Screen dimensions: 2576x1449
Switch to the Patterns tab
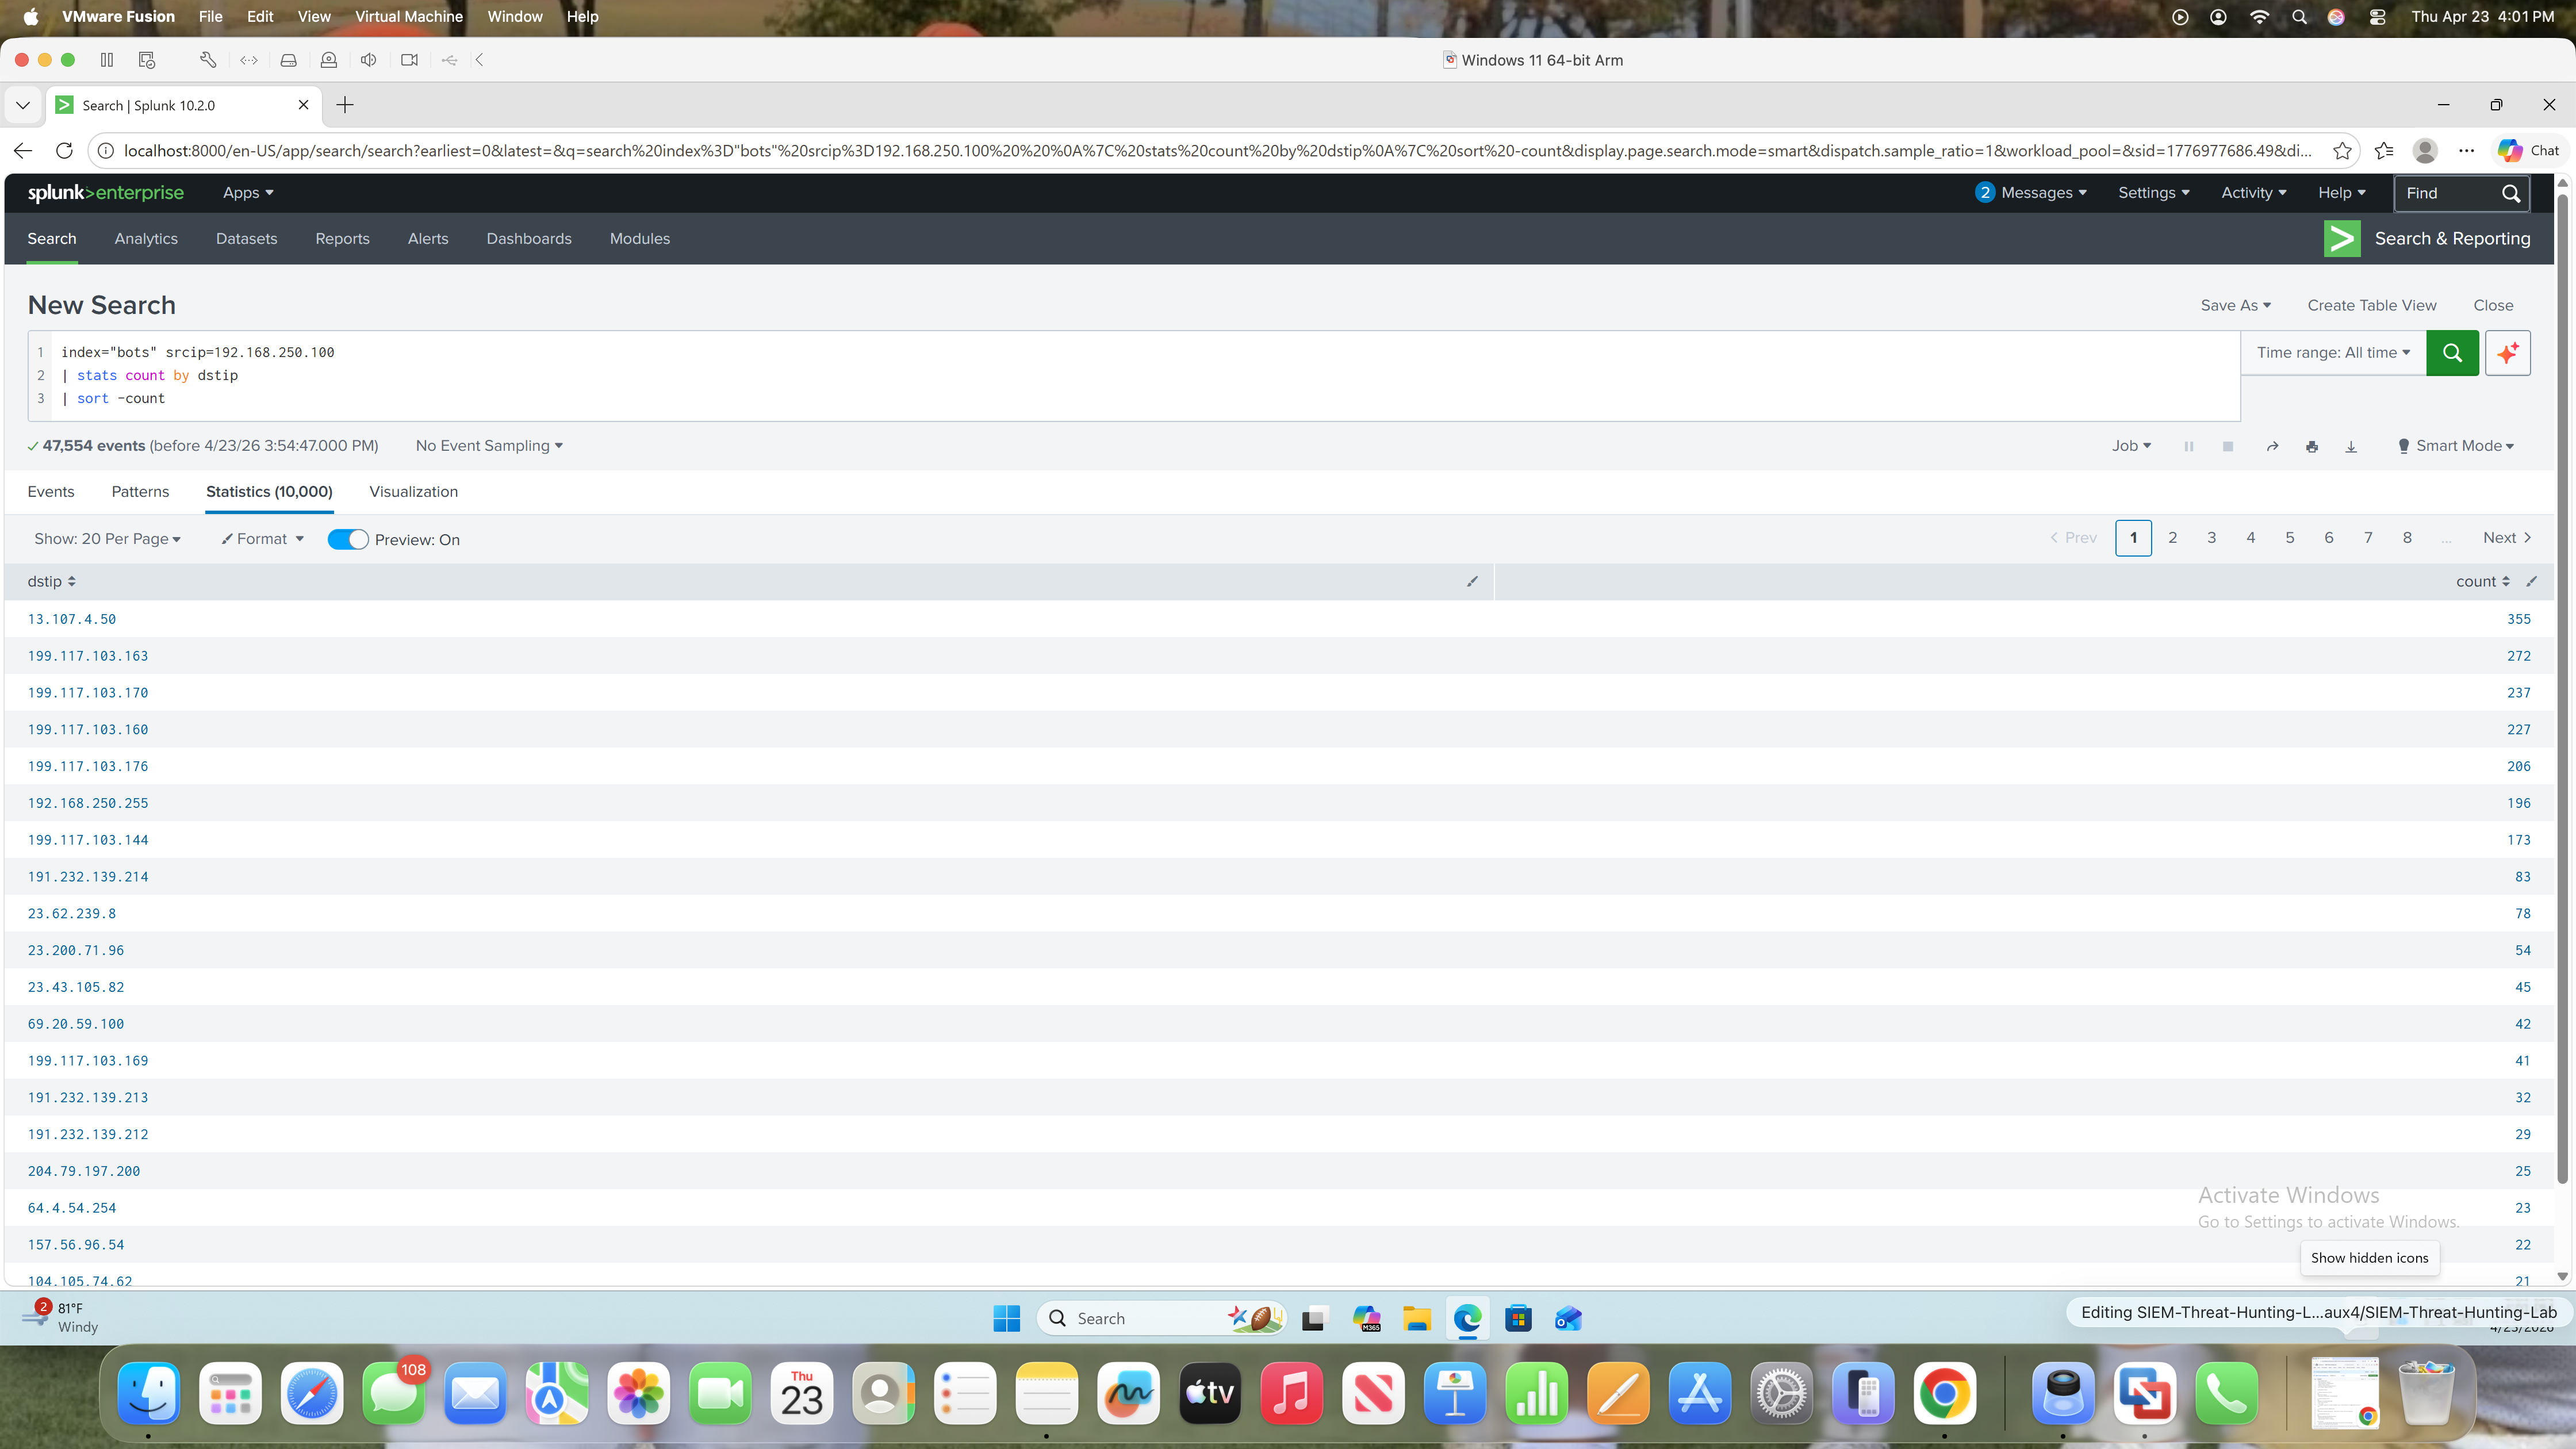(x=140, y=492)
